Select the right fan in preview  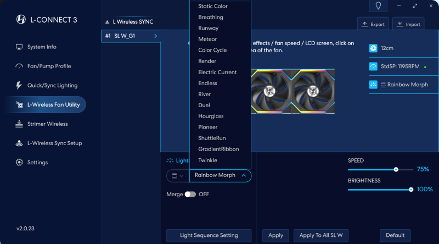pos(313,91)
